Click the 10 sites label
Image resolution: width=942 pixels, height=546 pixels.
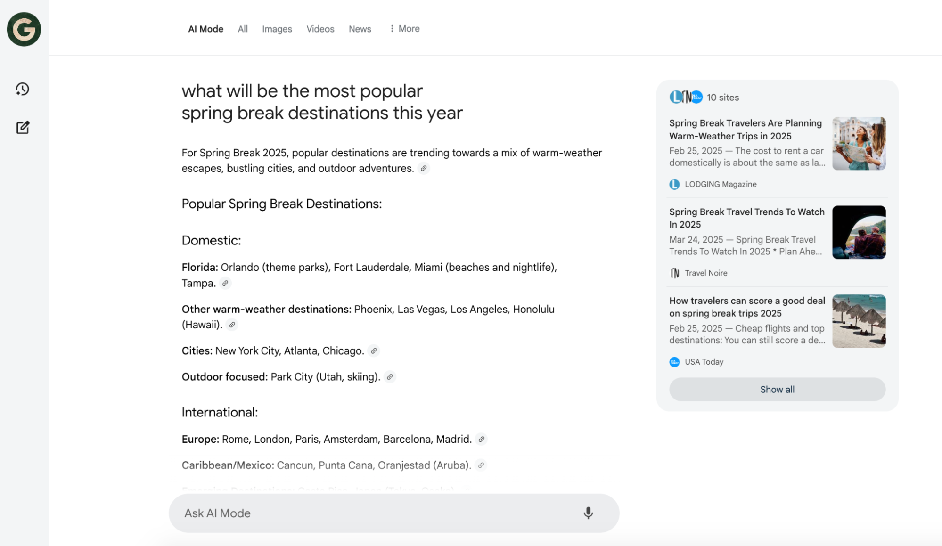[723, 98]
